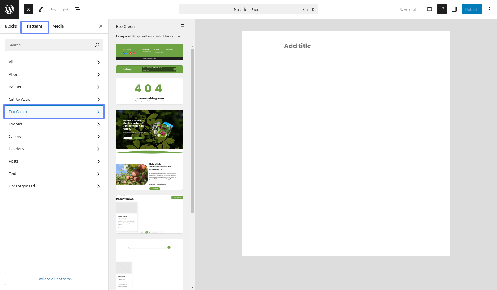
Task: Open the command palette title bar
Action: coord(248,9)
